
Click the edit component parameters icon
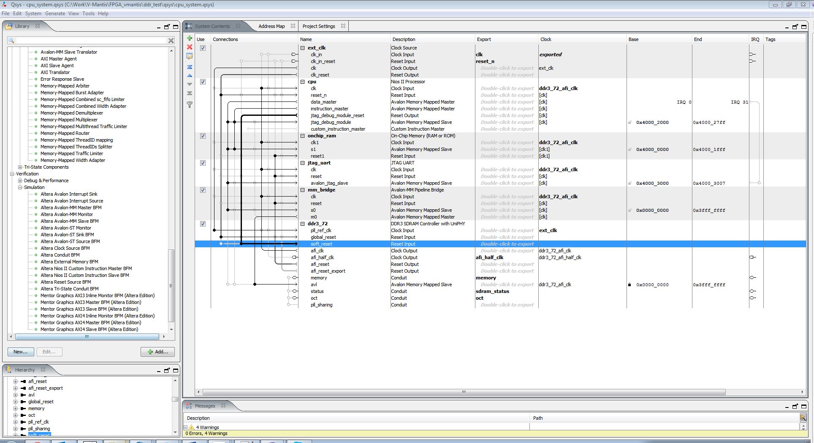[x=190, y=56]
